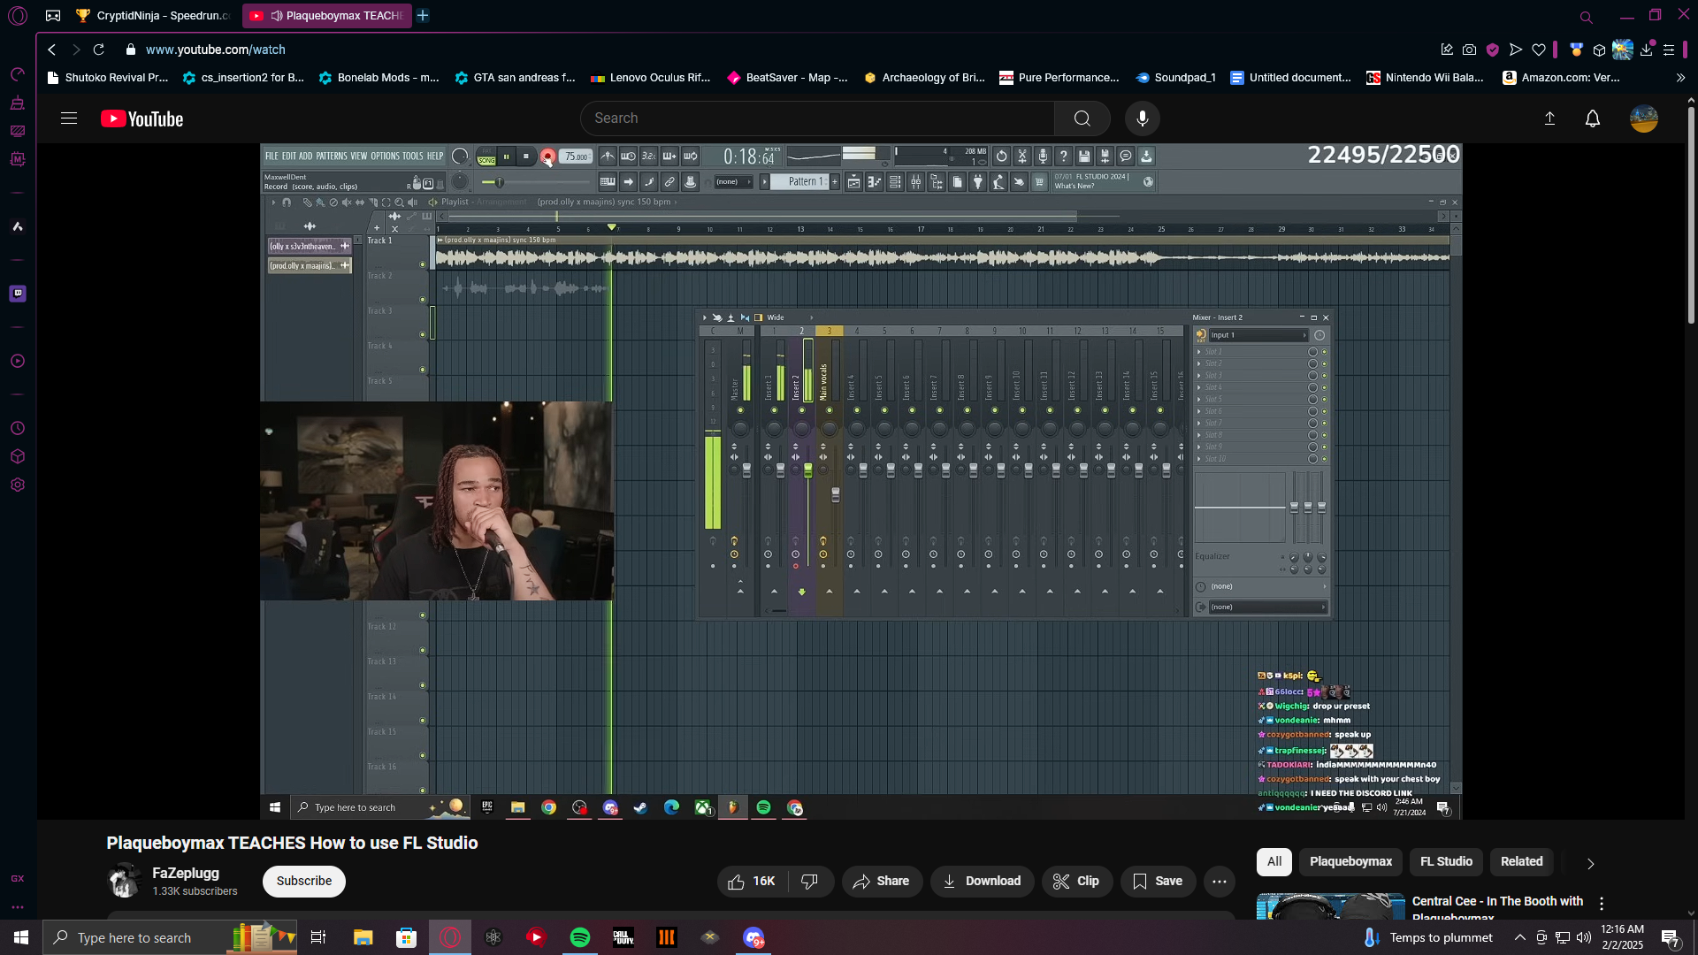The width and height of the screenshot is (1698, 955).
Task: Click the voice search microphone
Action: coord(1142,118)
